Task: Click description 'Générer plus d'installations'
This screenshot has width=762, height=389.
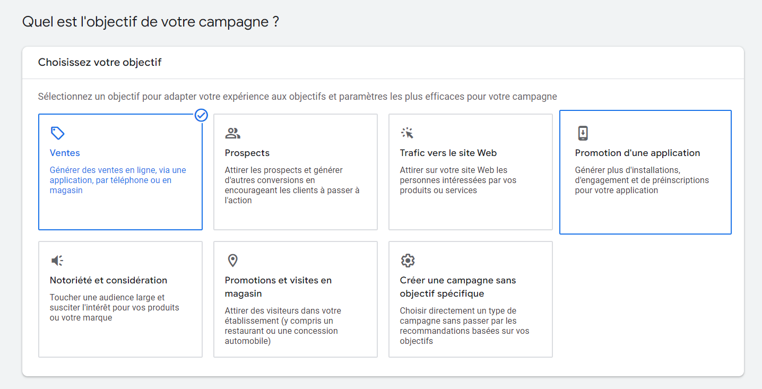Action: coord(642,180)
